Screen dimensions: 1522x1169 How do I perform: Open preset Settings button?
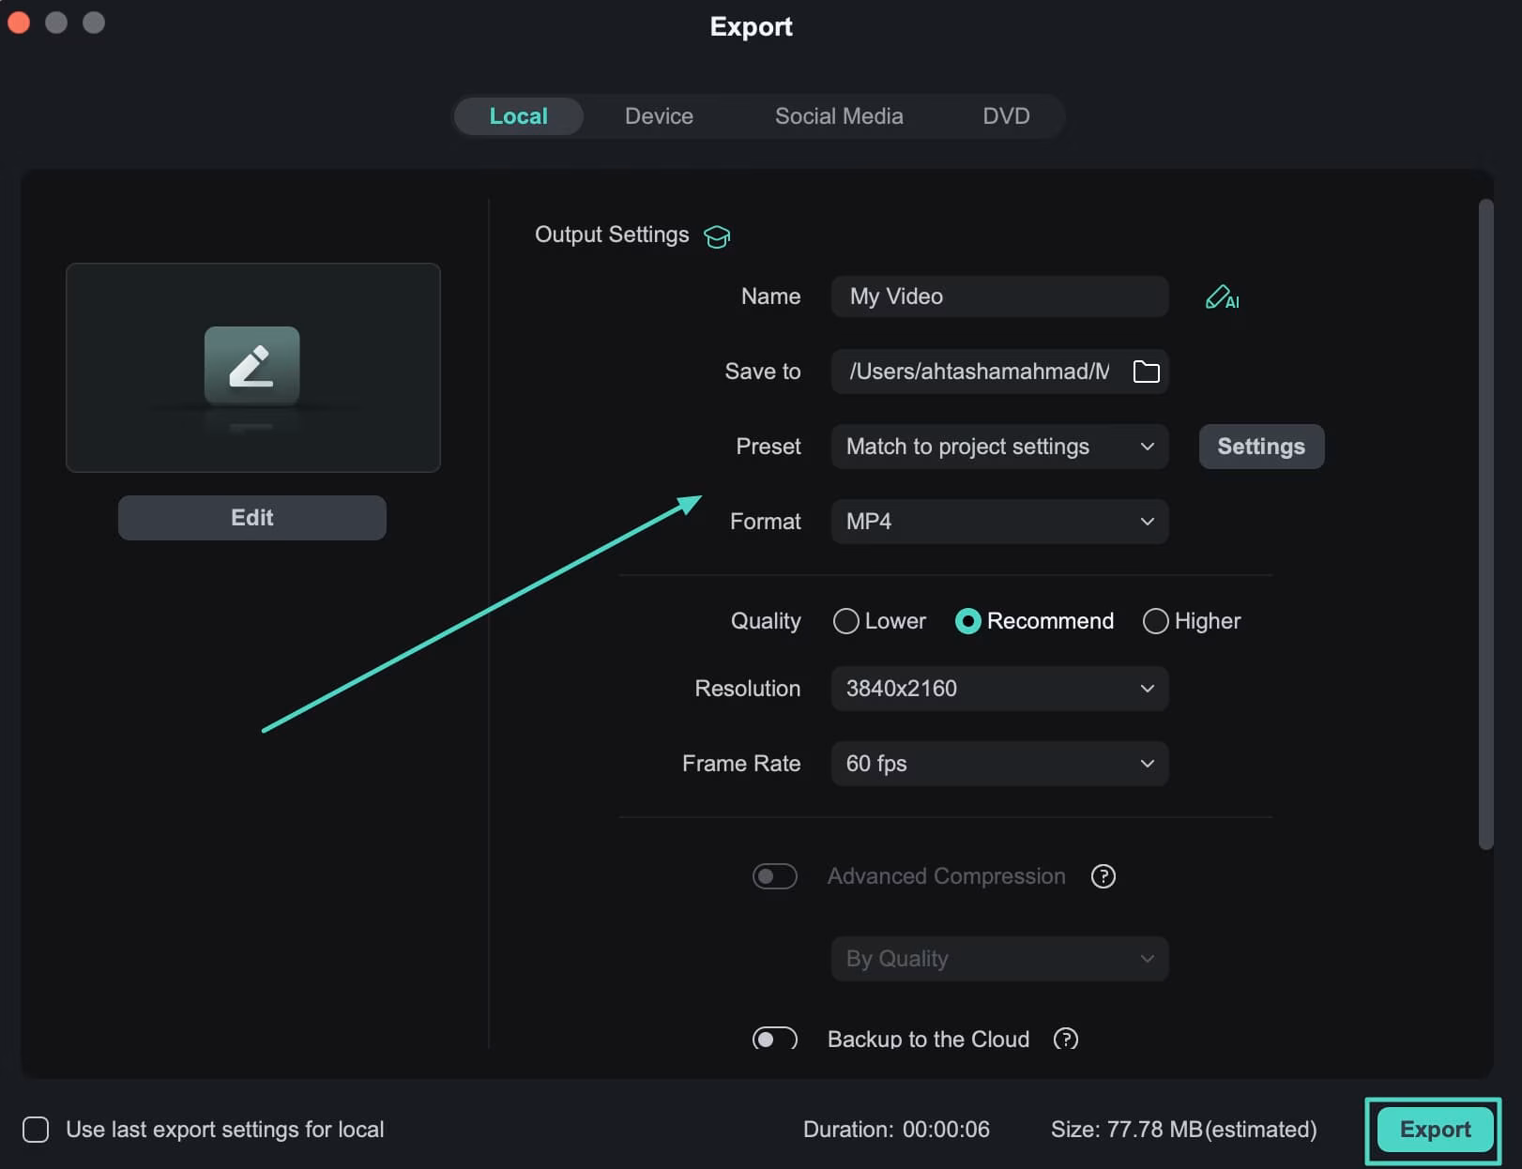pyautogui.click(x=1260, y=447)
